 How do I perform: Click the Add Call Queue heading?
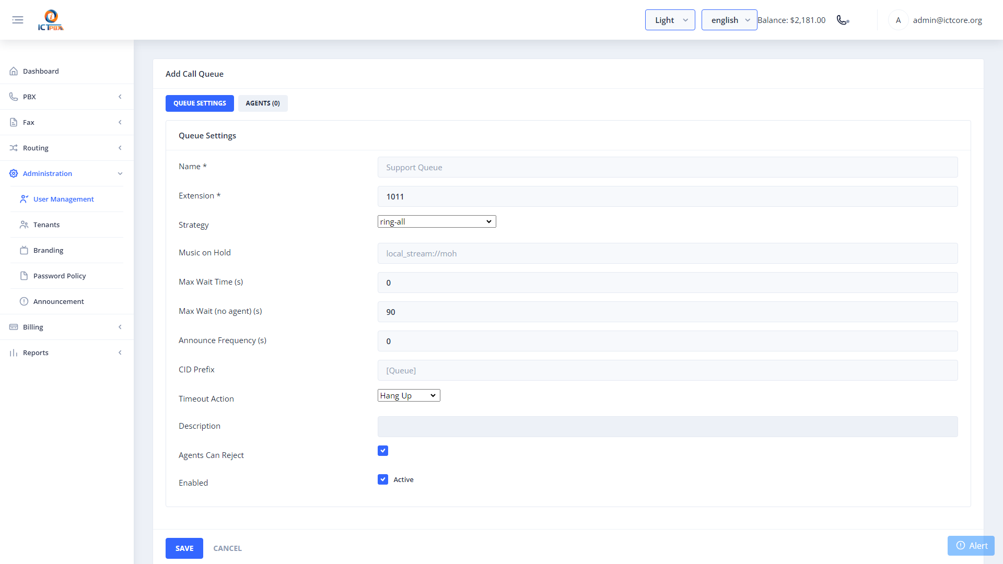(x=194, y=74)
